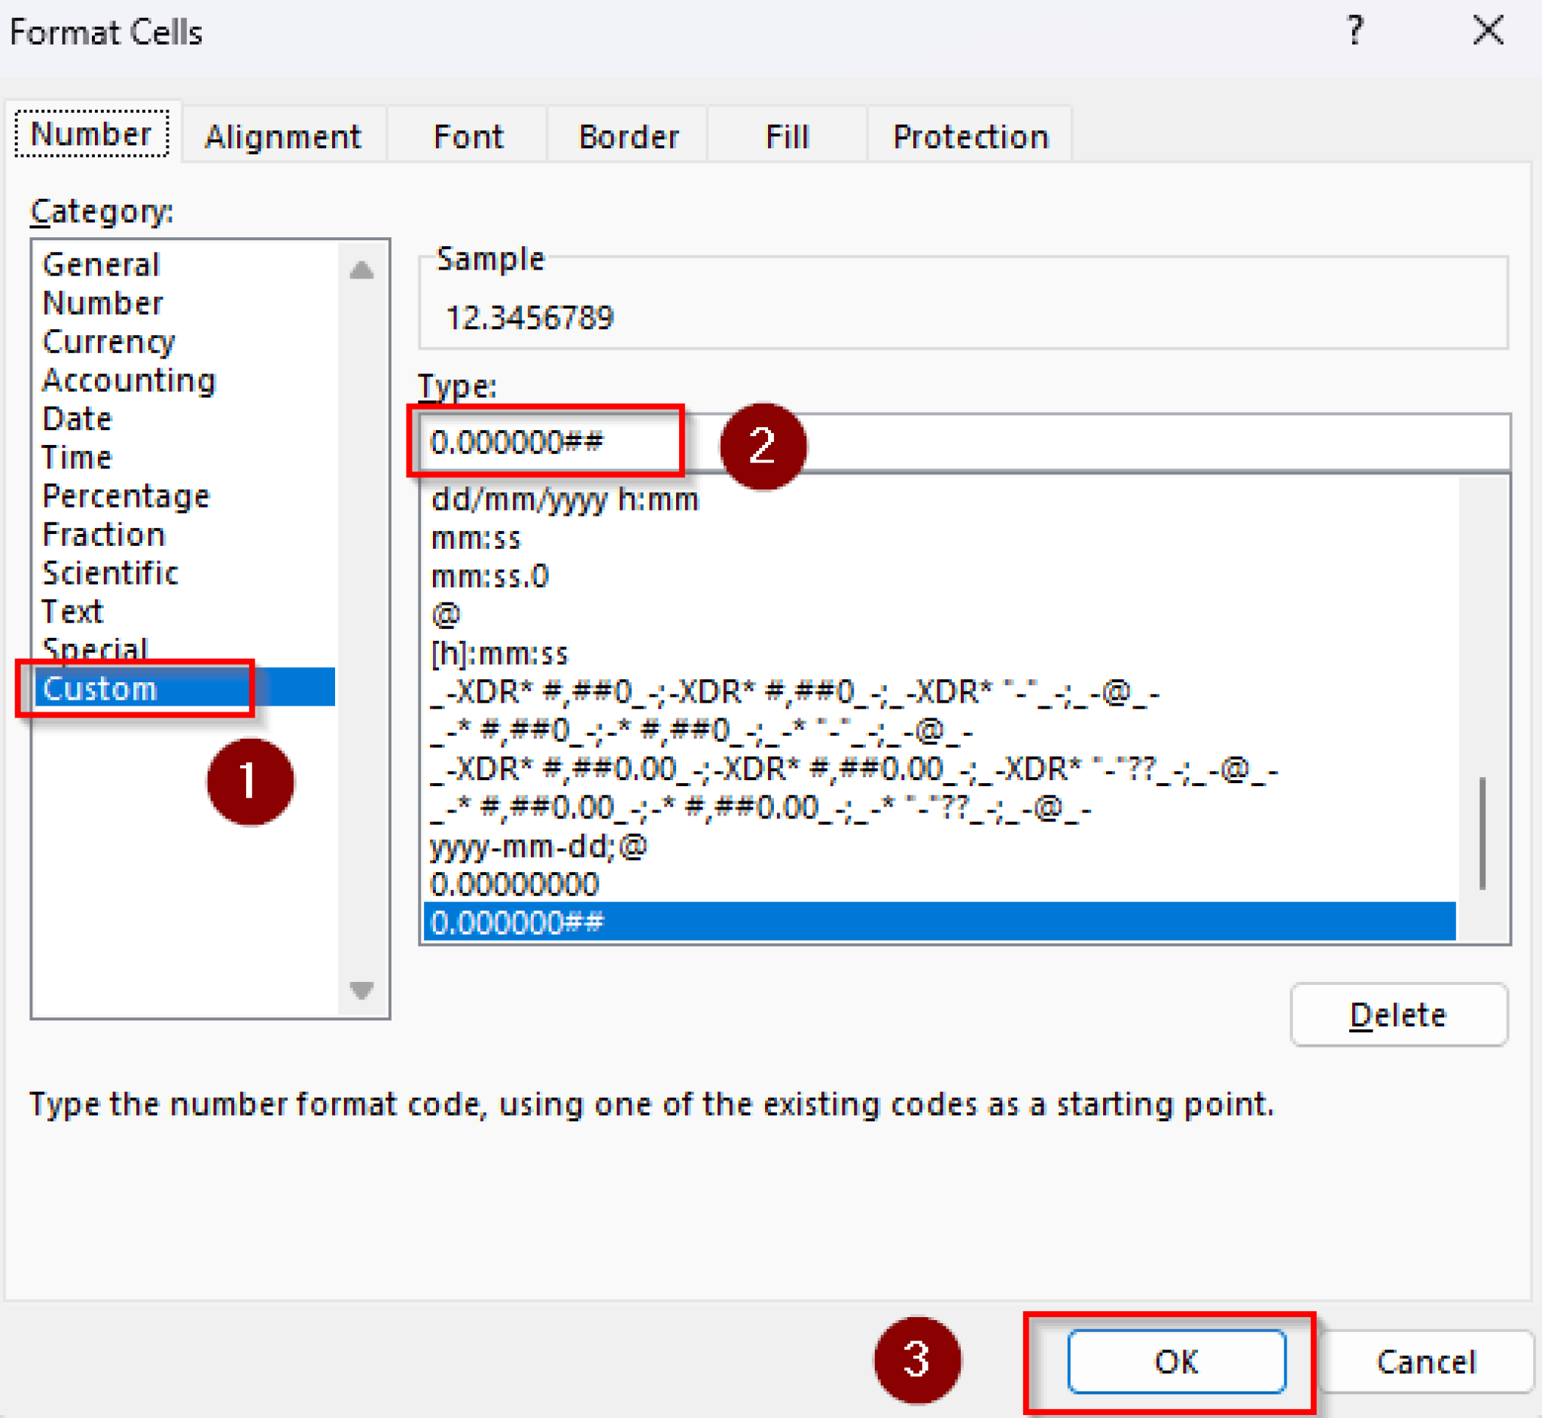Click inside the Type input field
Viewport: 1542px width, 1418px height.
(x=547, y=441)
